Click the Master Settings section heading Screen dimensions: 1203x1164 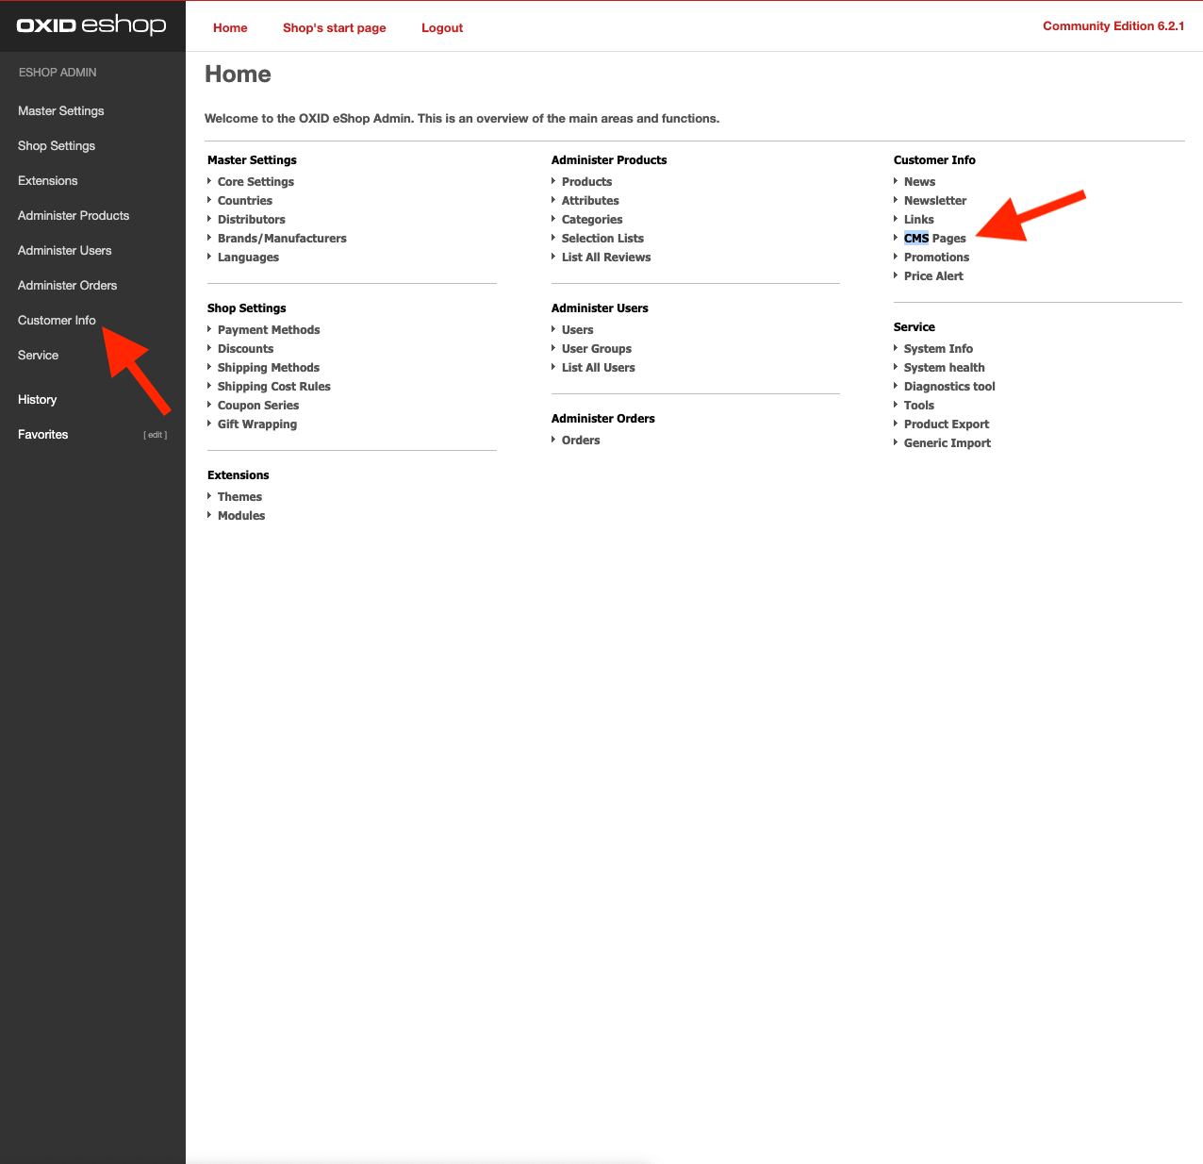click(252, 159)
